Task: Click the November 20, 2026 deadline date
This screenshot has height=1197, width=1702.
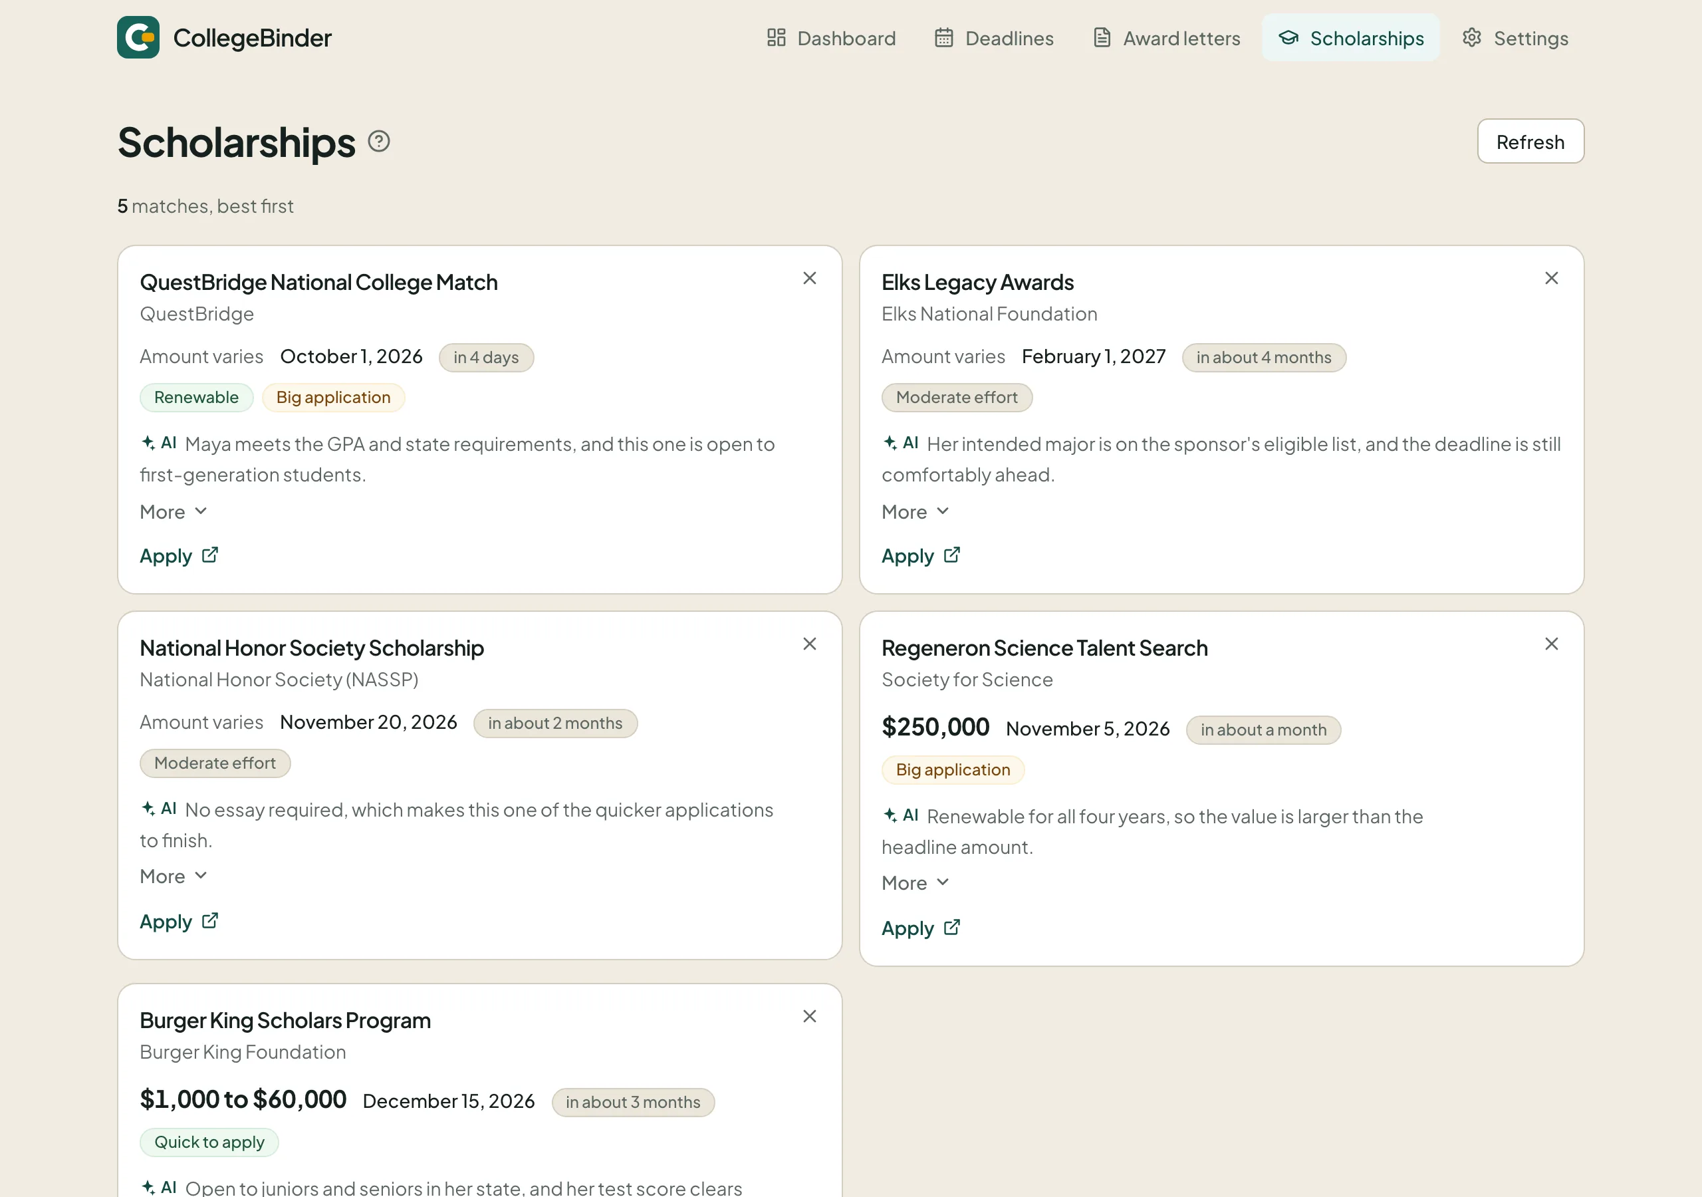Action: [x=368, y=722]
